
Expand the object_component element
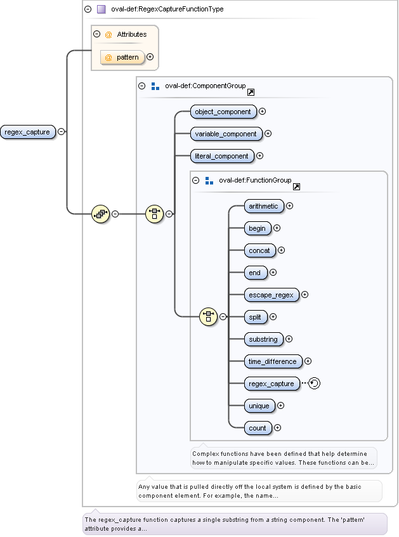(x=262, y=112)
